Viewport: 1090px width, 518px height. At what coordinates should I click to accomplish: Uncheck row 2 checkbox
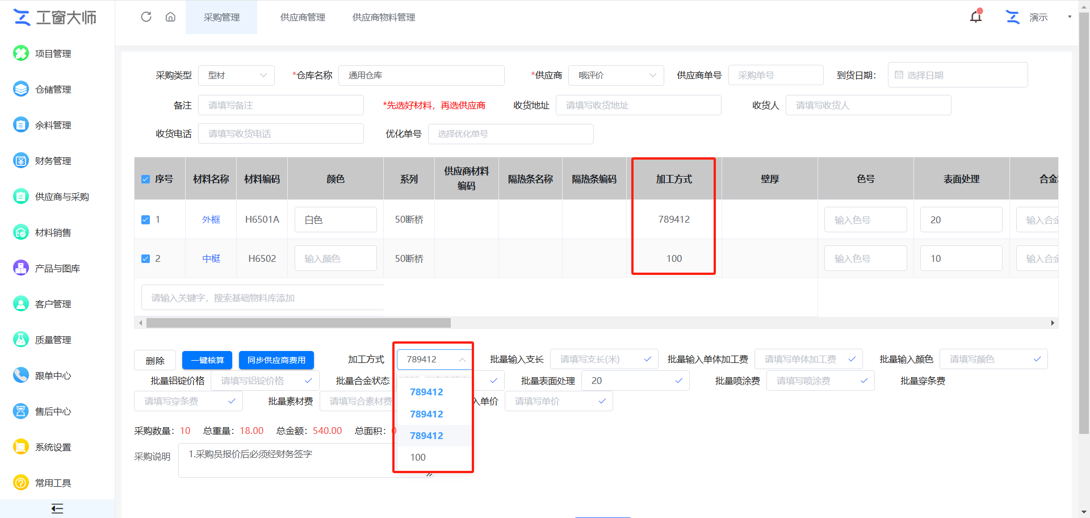tap(145, 258)
